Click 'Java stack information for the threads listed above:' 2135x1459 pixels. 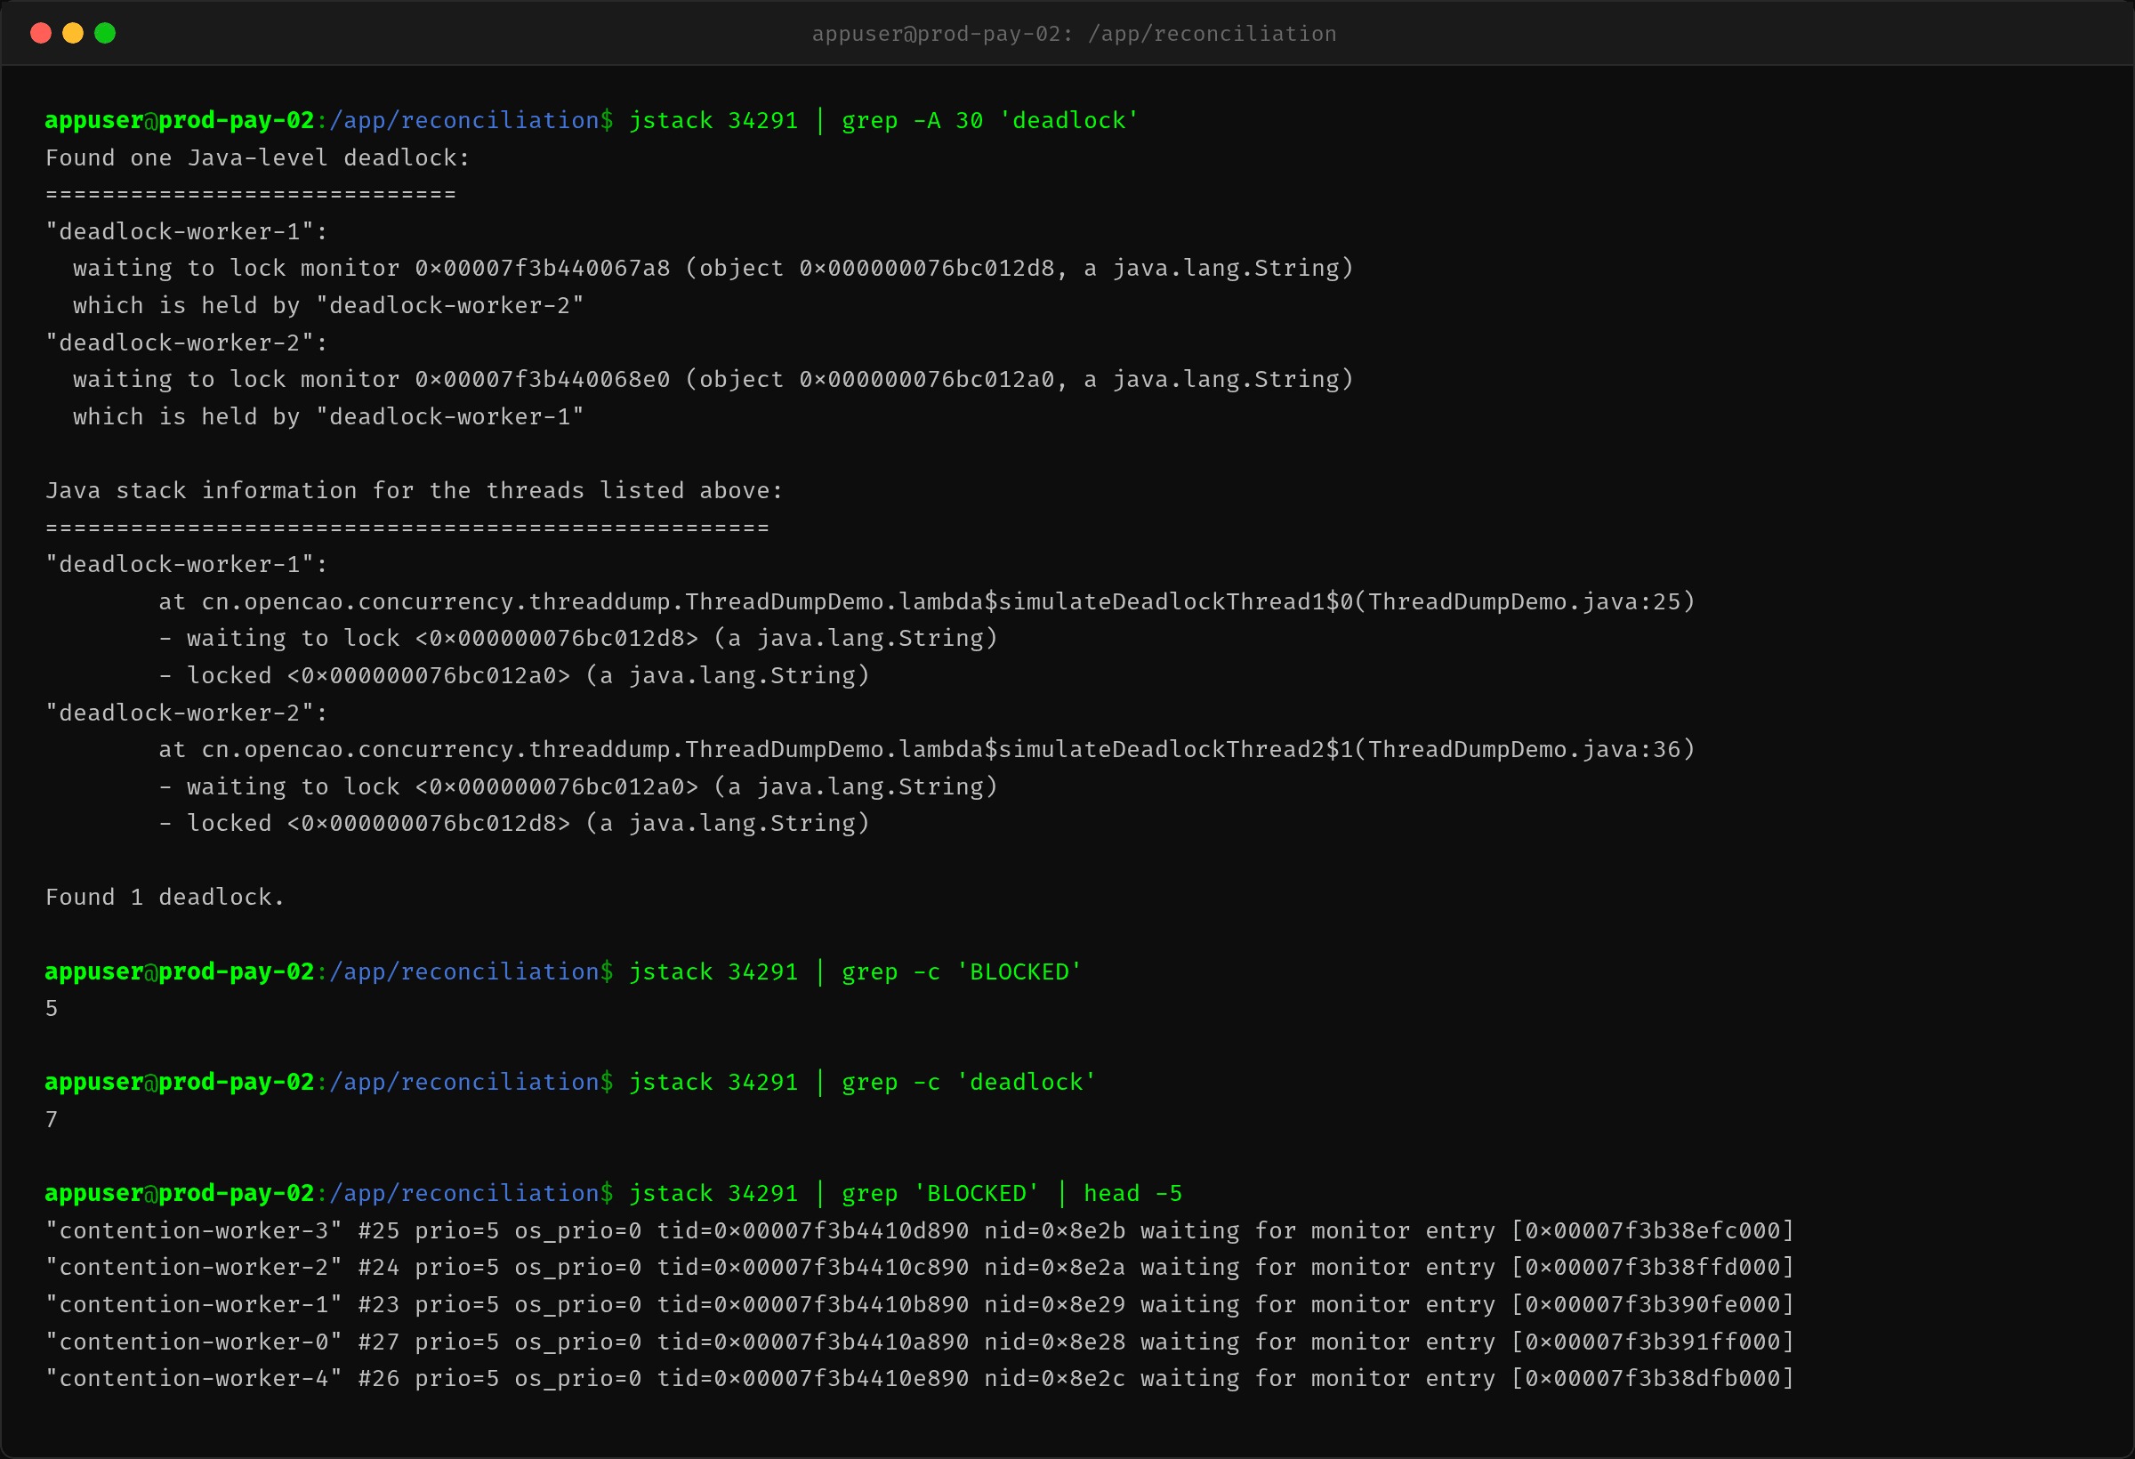[x=414, y=490]
